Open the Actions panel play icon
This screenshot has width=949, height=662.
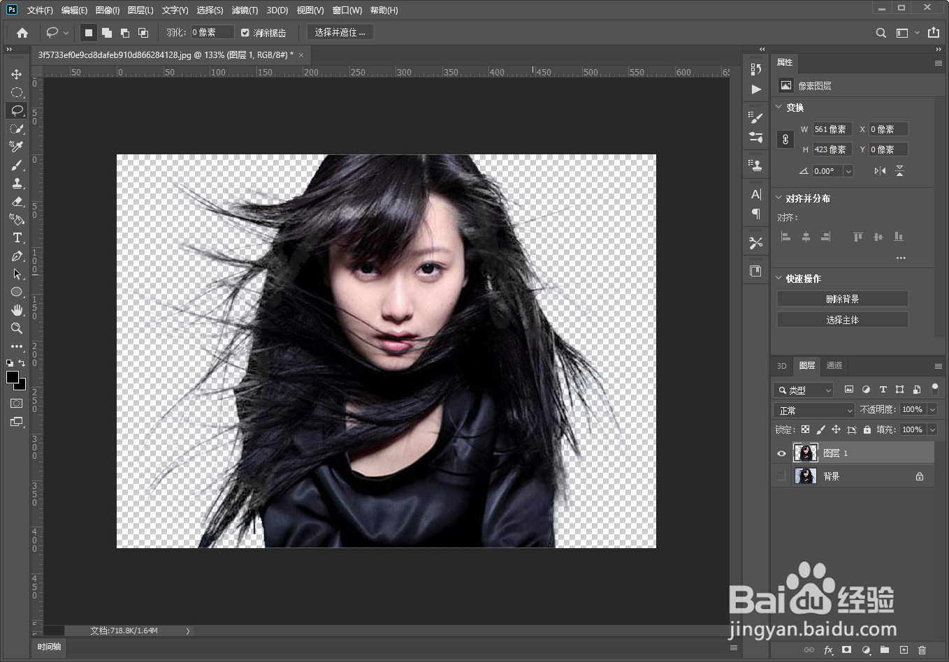756,89
